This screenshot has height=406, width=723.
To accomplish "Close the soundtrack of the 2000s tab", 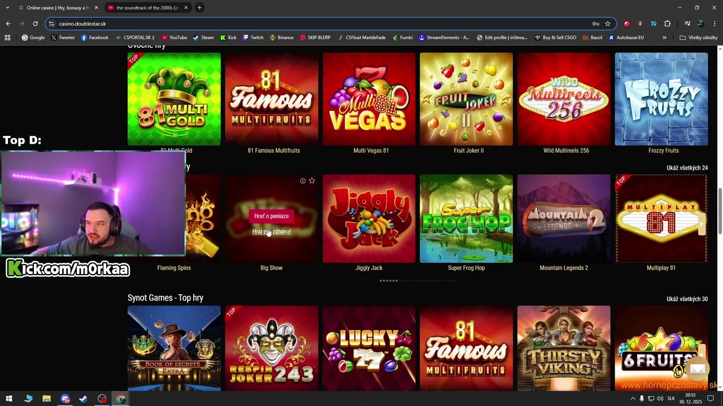I will click(x=186, y=8).
